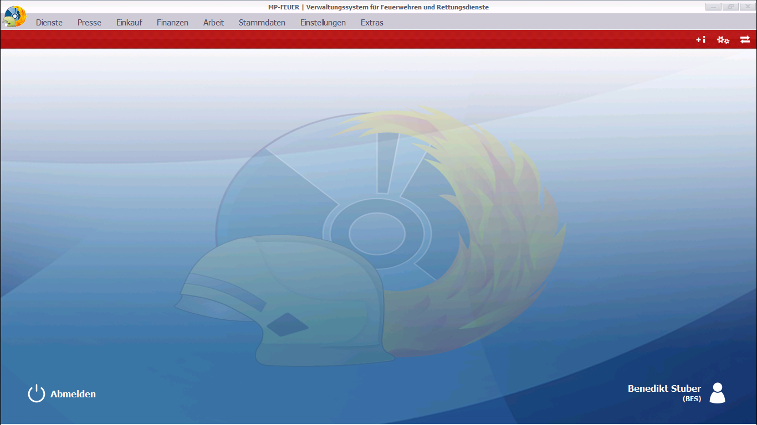Click the user profile silhouette icon
The width and height of the screenshot is (757, 425).
(717, 393)
